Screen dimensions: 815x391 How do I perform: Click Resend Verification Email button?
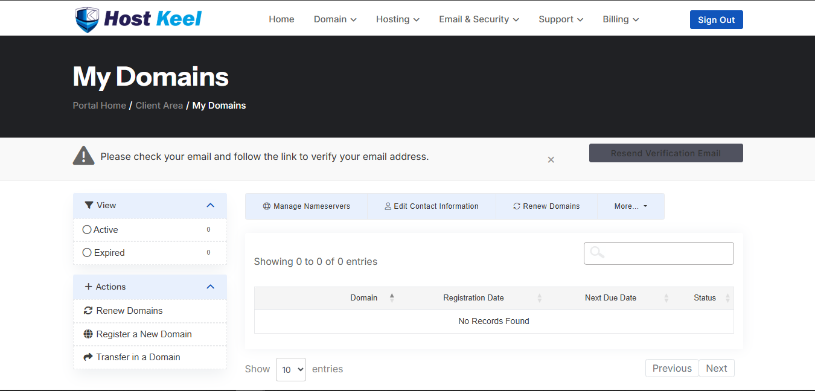(666, 153)
